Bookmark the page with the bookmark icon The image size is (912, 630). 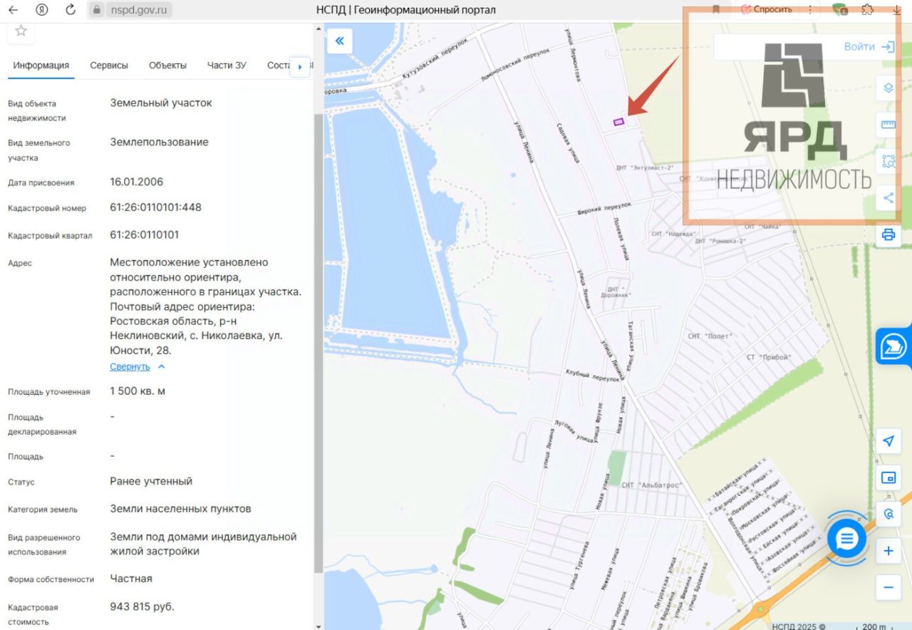click(x=715, y=9)
